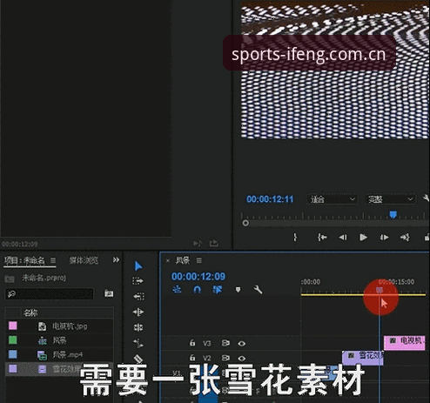430x403 pixels.
Task: Add a marker in the timeline
Action: click(x=238, y=290)
